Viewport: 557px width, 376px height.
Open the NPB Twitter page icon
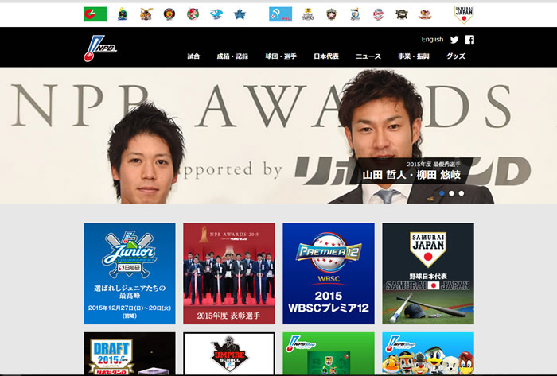pyautogui.click(x=454, y=40)
